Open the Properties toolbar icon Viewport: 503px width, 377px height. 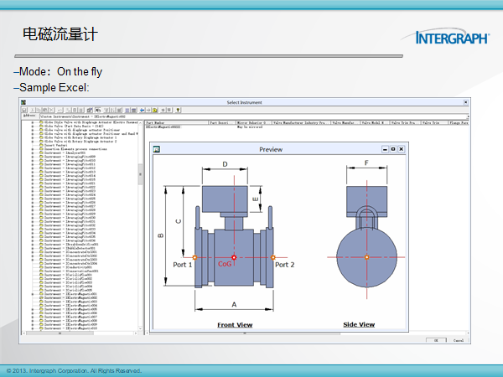click(x=90, y=110)
